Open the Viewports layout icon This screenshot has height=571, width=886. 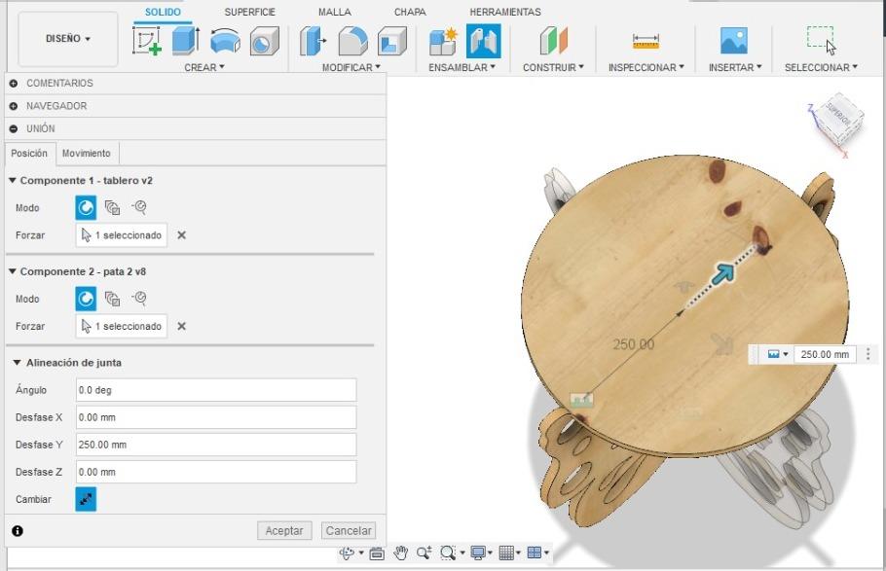[x=534, y=553]
